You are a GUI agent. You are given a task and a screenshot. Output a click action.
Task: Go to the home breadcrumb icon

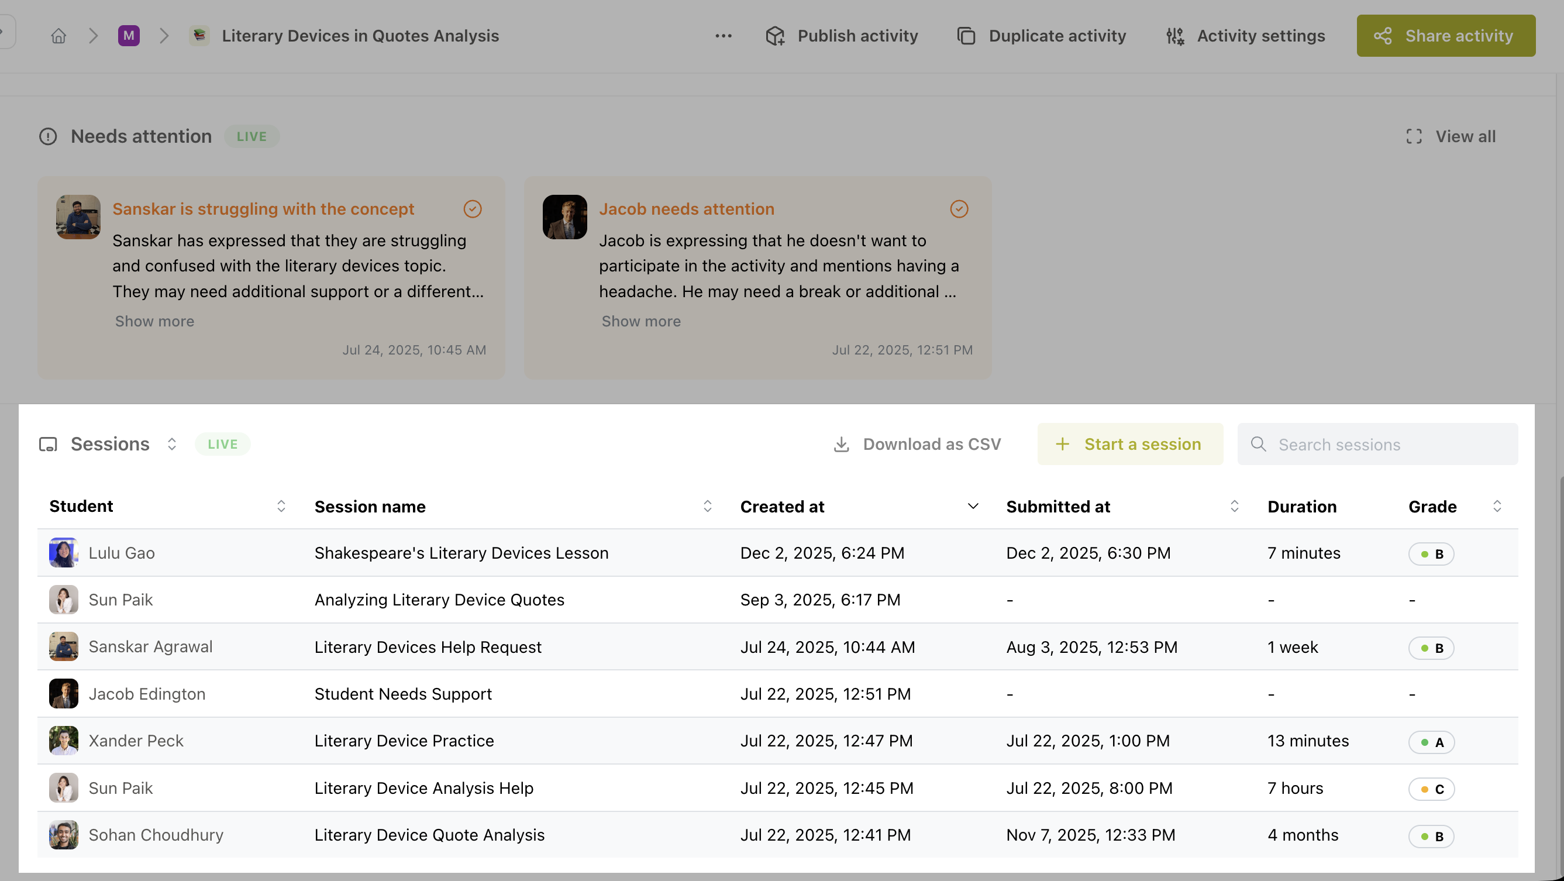tap(58, 36)
